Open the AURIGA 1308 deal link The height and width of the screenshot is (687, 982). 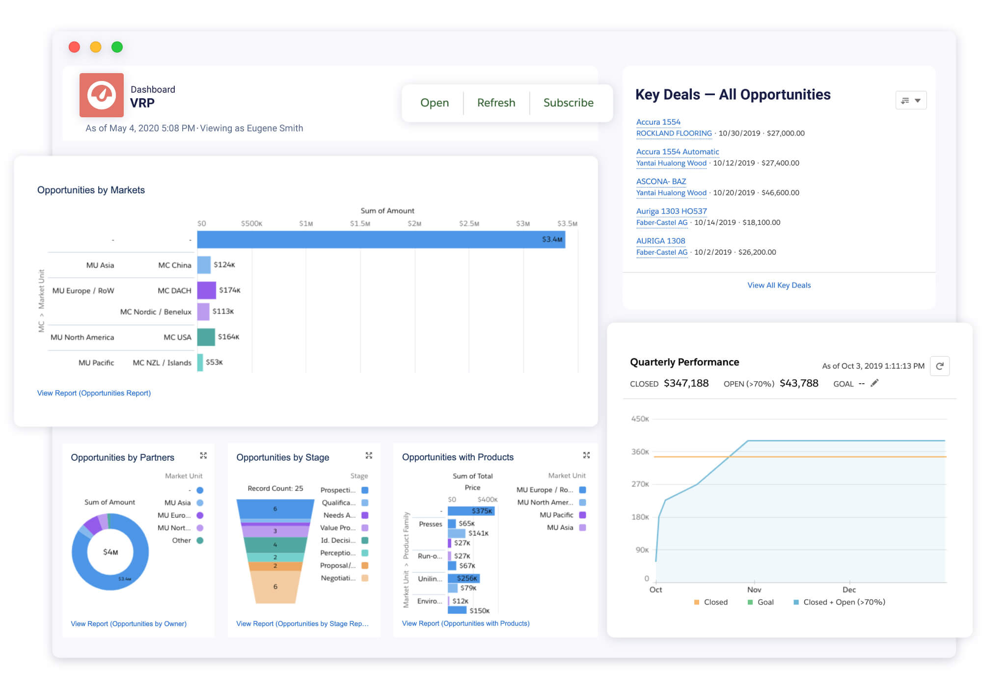(x=660, y=241)
